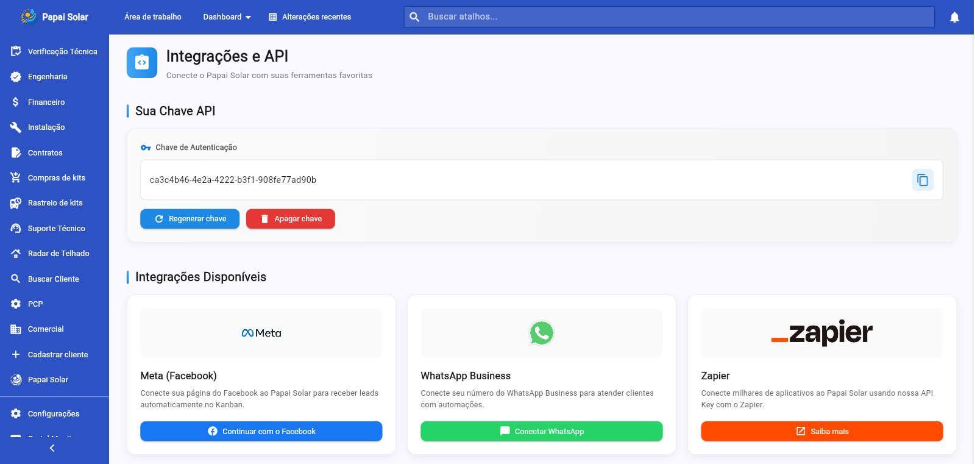Screen dimensions: 975x464
Task: Click the key icon beside Chave de Autenticação
Action: coord(146,148)
